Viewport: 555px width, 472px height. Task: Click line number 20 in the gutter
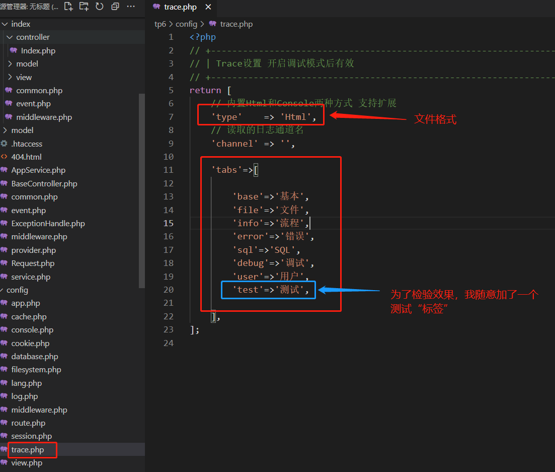[169, 290]
